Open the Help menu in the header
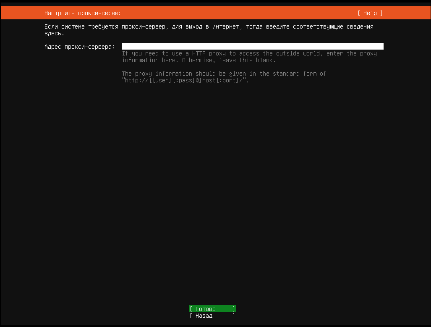This screenshot has height=327, width=431. click(x=370, y=13)
